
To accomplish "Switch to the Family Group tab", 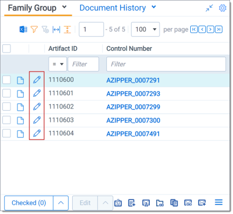I will click(x=32, y=8).
